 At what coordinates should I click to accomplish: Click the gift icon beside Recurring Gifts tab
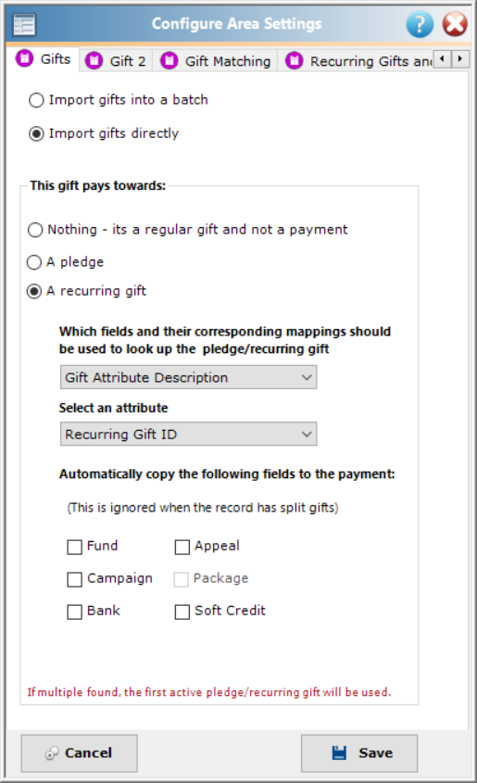tap(294, 61)
